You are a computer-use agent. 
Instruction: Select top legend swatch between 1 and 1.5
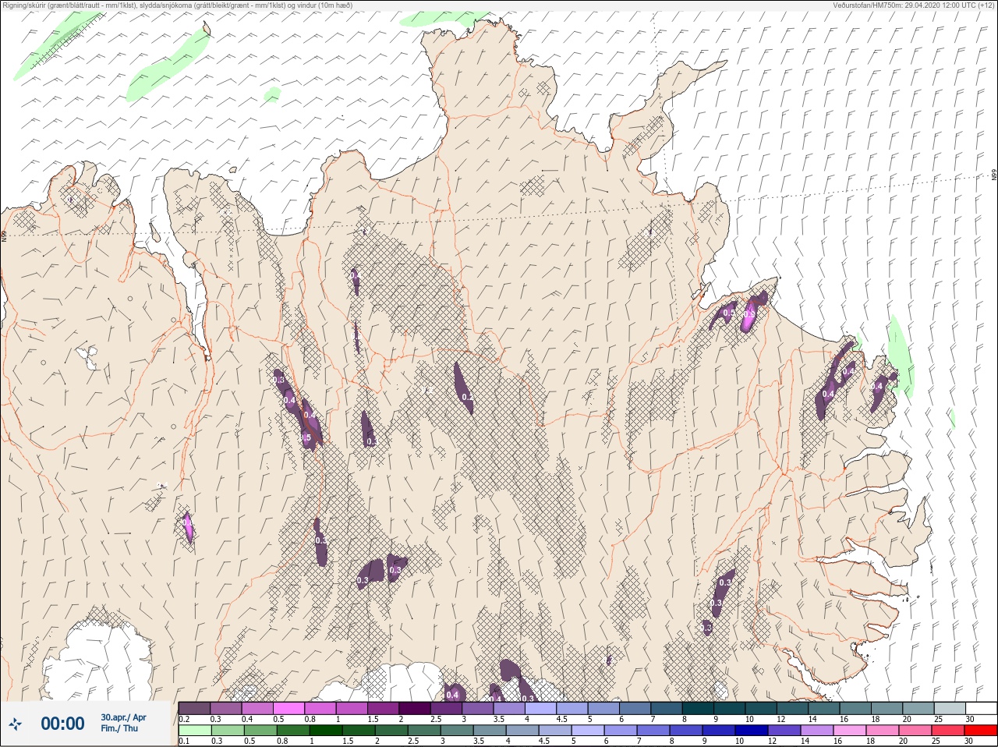(x=352, y=708)
